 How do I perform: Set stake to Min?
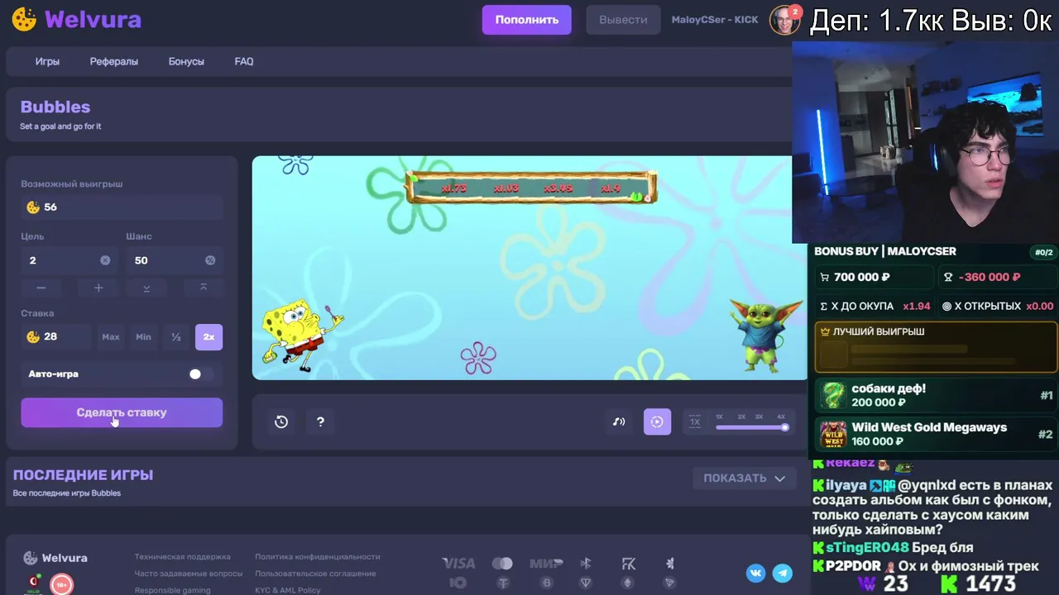coord(143,336)
